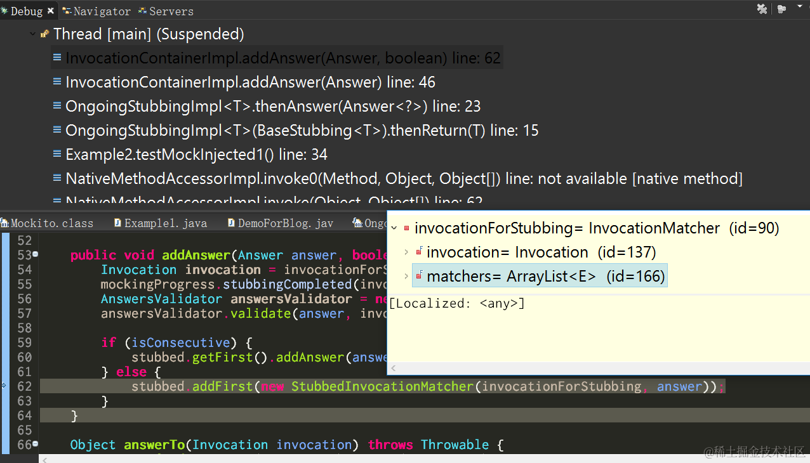
Task: Click the Mockito.class file icon
Action: [x=5, y=223]
